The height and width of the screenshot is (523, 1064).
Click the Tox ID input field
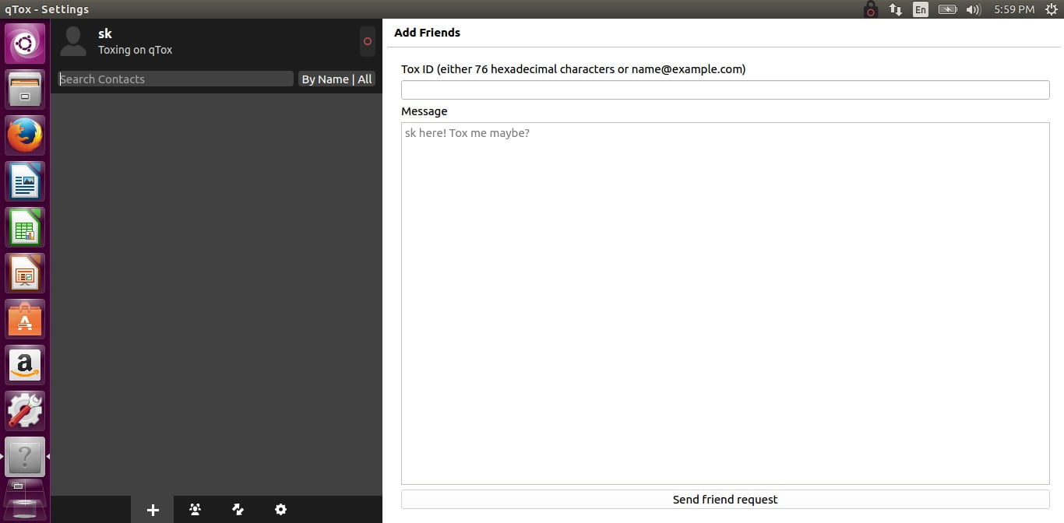click(x=724, y=90)
